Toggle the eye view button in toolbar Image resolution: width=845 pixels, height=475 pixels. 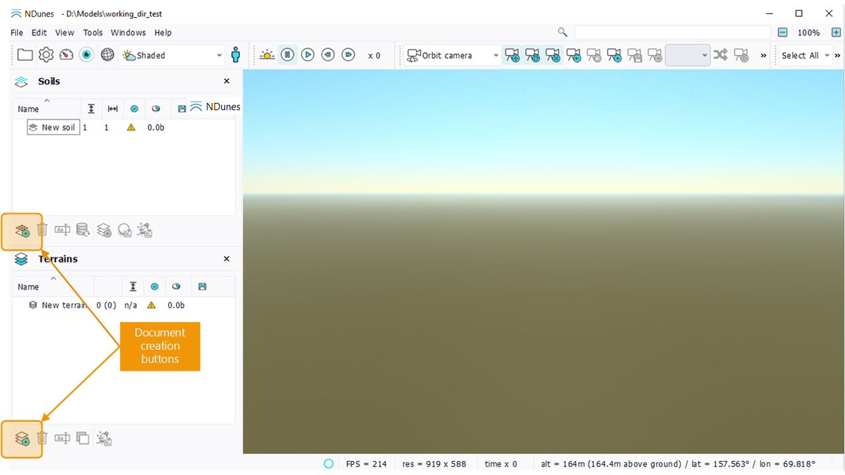(x=86, y=55)
